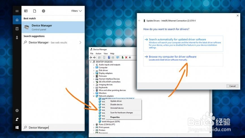The width and height of the screenshot is (245, 138).
Task: Click Cancel in Update Drivers dialog
Action: [x=232, y=86]
